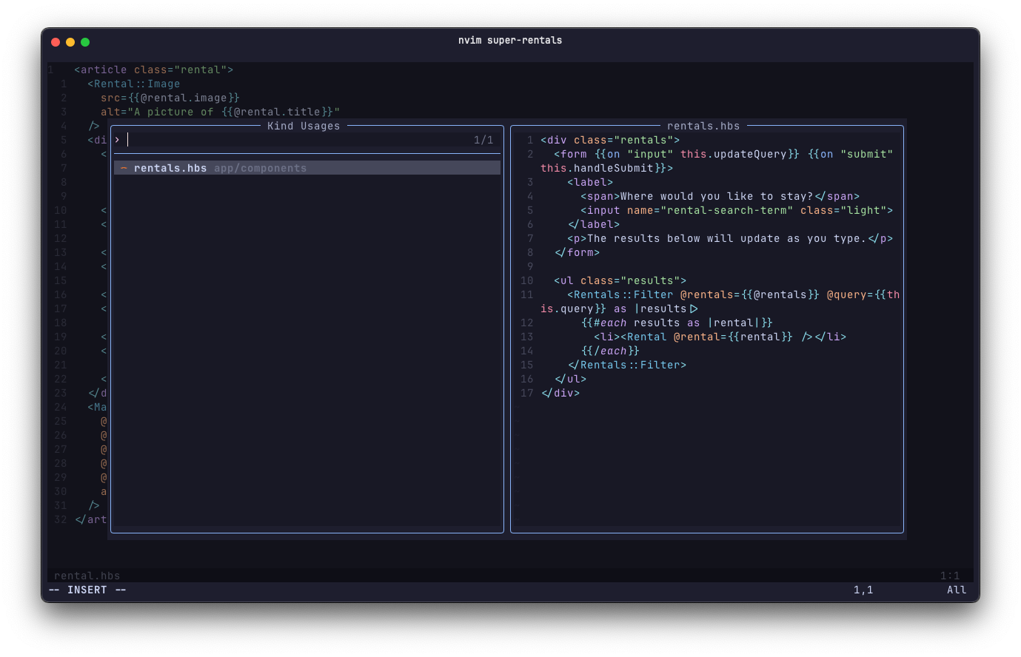The image size is (1021, 657).
Task: Click the closing </label> line in preview
Action: [594, 224]
